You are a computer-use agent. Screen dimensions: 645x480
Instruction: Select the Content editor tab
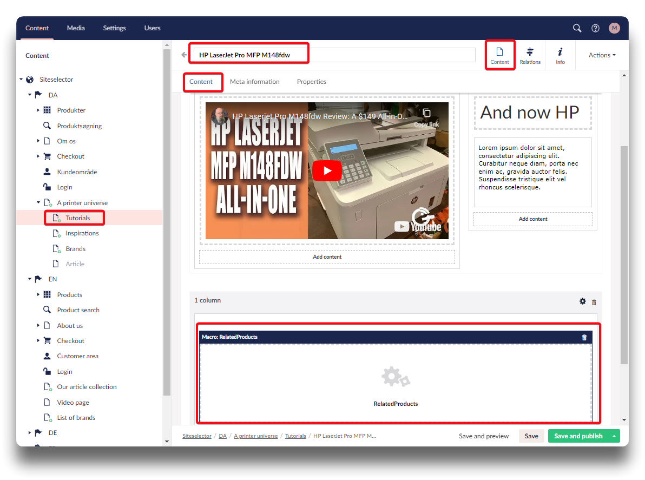pyautogui.click(x=201, y=81)
